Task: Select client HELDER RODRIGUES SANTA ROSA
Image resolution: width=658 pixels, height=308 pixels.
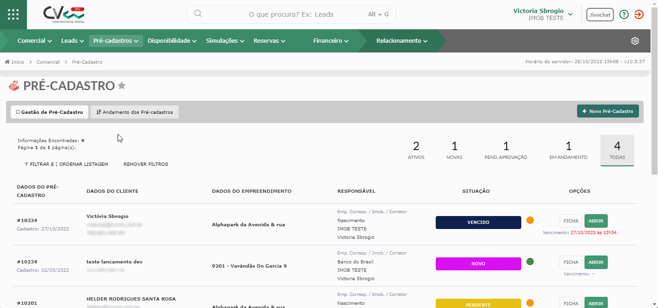Action: pos(131,299)
